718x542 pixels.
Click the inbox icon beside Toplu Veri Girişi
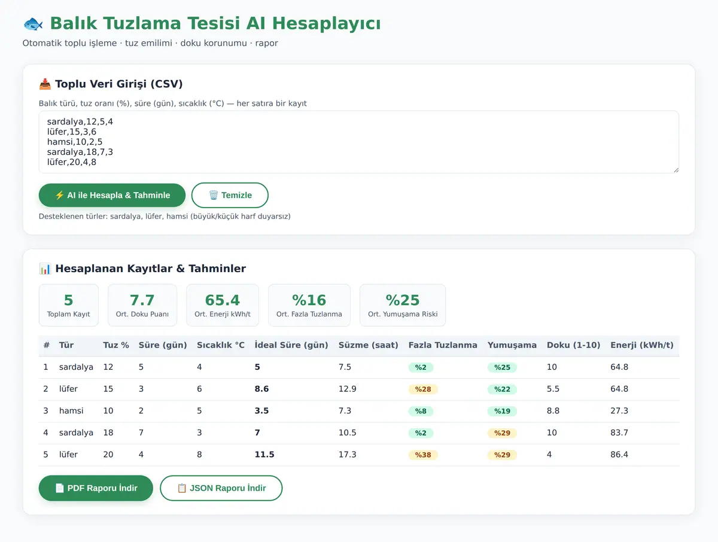click(x=45, y=84)
